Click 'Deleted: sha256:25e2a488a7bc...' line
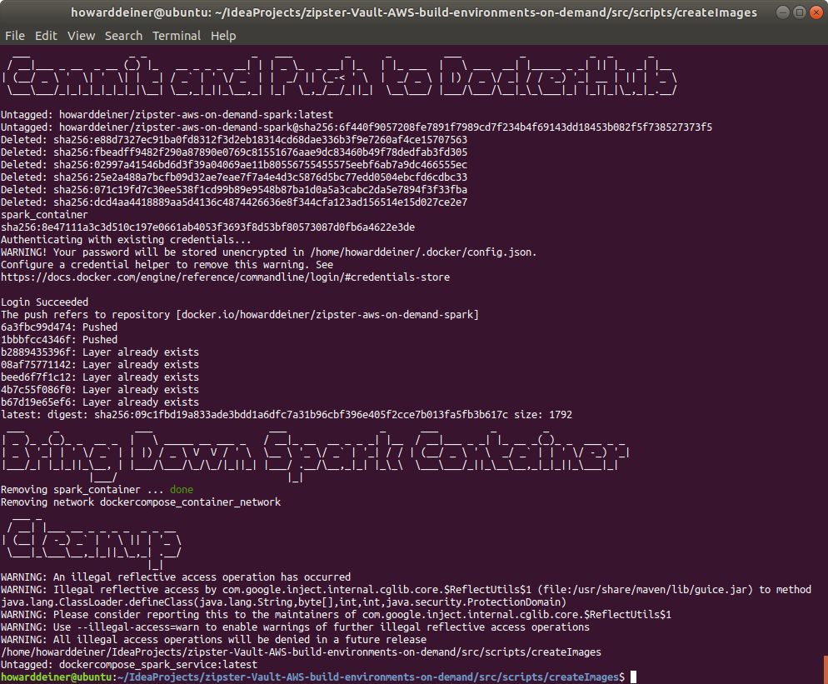Viewport: 828px width, 684px height. (234, 177)
